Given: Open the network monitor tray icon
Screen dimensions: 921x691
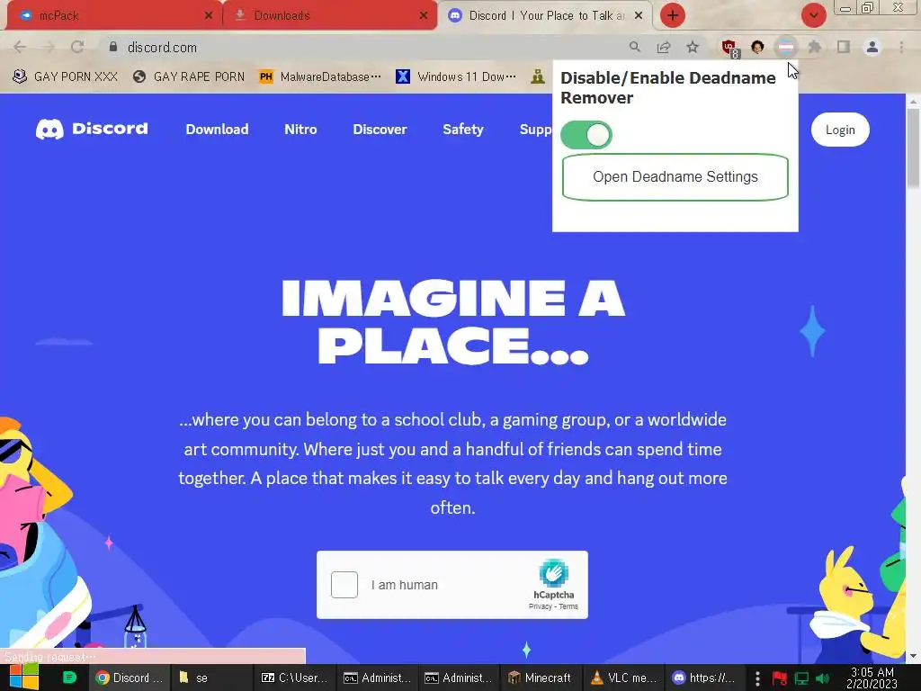Looking at the screenshot, I should point(801,678).
